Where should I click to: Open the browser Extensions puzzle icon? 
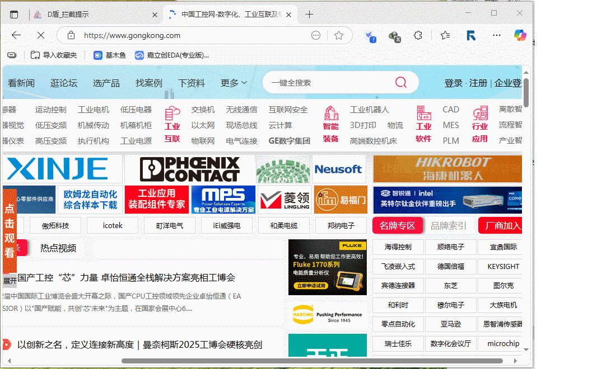418,35
